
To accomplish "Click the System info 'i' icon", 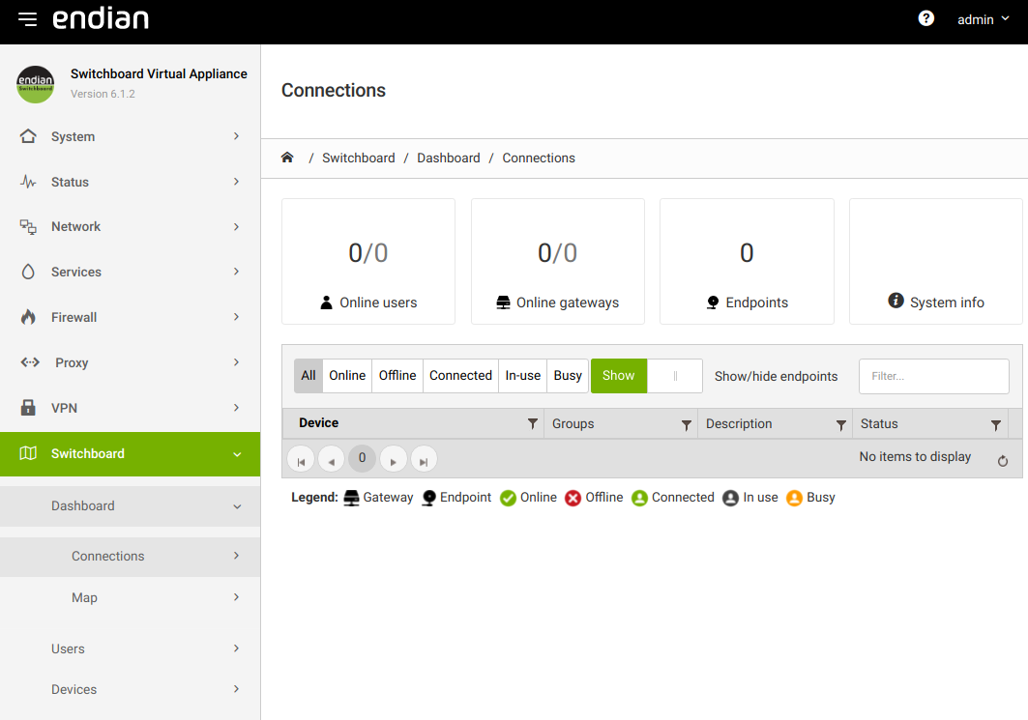I will pos(896,300).
